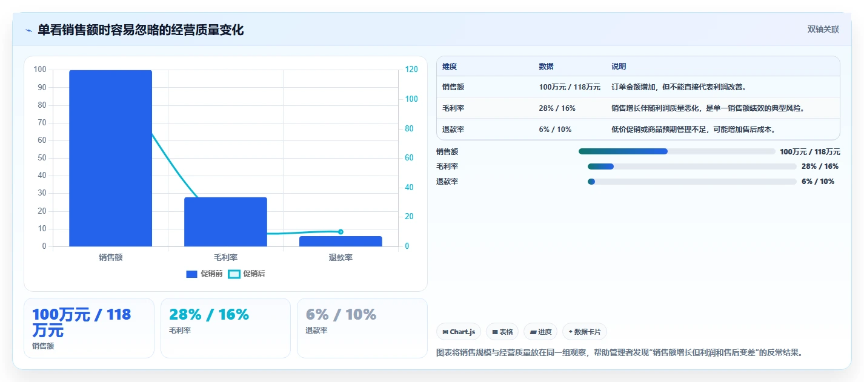Click the 销售额 label left of the progress bars
The width and height of the screenshot is (864, 382).
(x=447, y=152)
